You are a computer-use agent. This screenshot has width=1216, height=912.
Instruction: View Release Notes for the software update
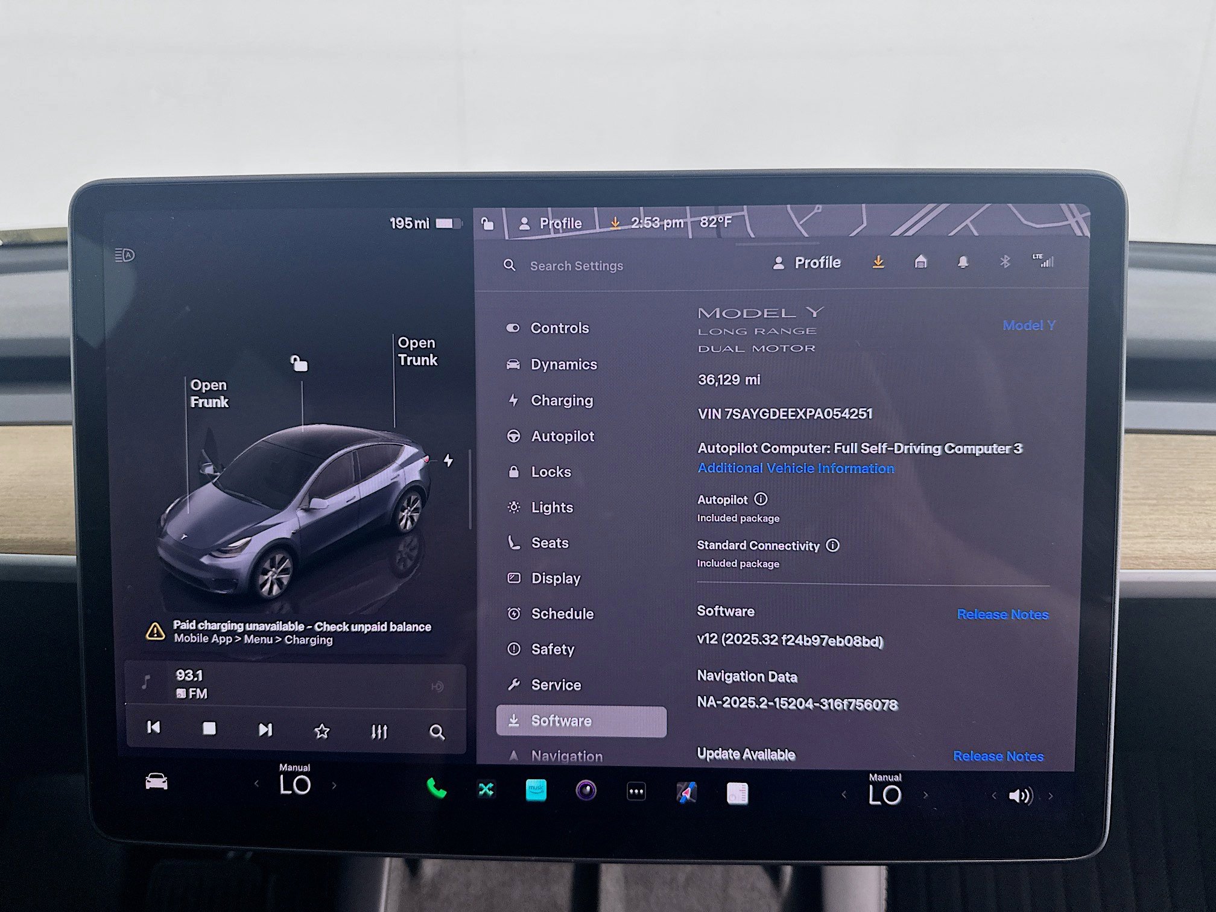click(998, 756)
